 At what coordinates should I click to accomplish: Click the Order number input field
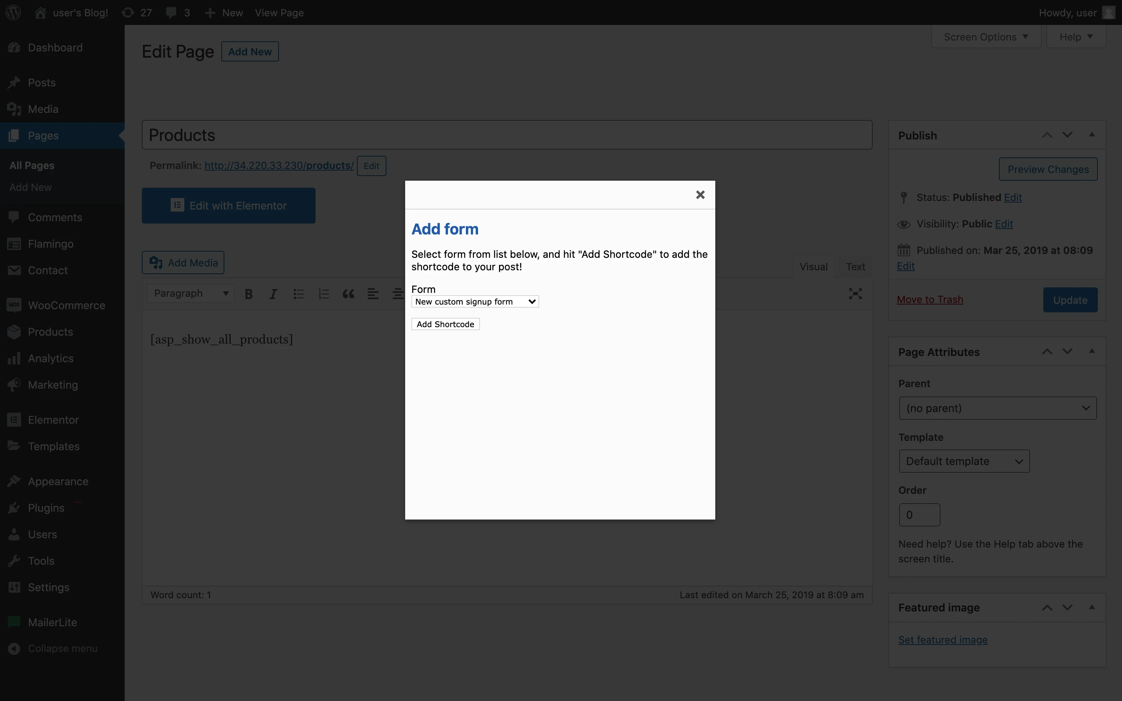(919, 514)
